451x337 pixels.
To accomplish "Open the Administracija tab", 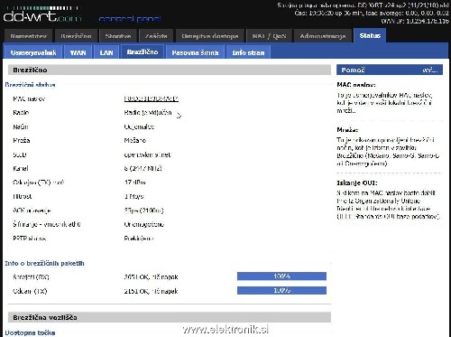I will tap(323, 36).
